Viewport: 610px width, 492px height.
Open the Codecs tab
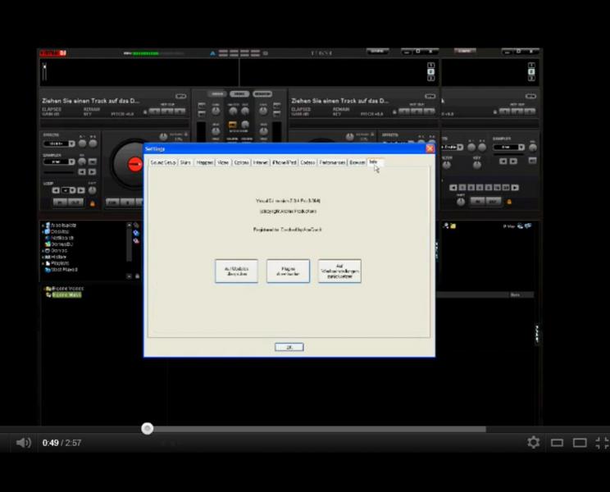coord(307,162)
